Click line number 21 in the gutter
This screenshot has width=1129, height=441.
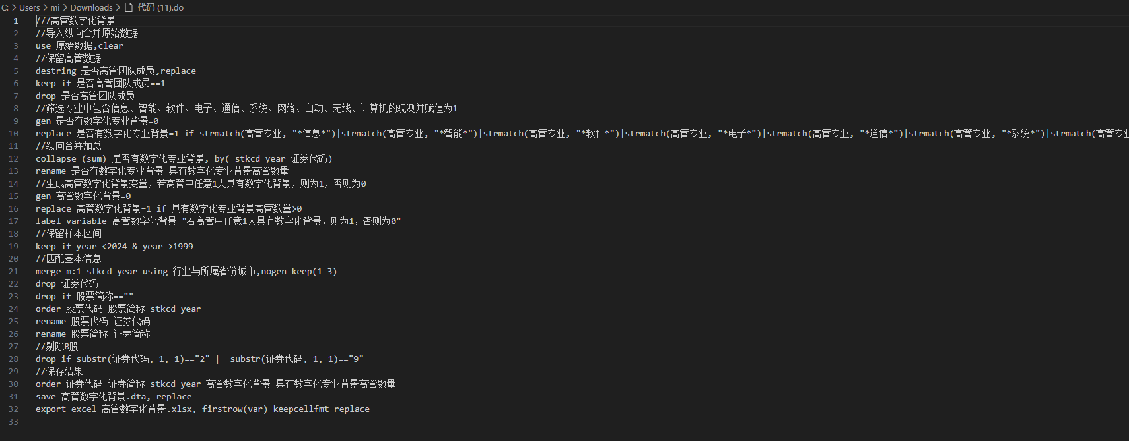(13, 271)
